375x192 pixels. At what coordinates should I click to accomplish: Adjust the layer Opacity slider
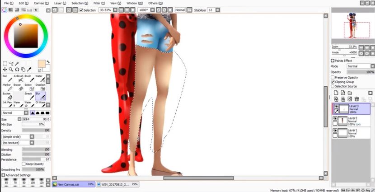(x=360, y=72)
